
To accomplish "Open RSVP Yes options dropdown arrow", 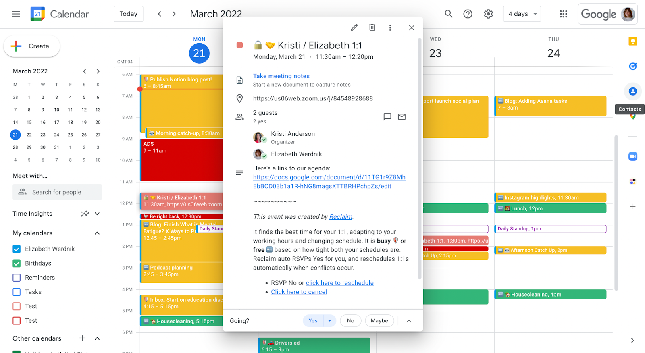I will point(330,321).
